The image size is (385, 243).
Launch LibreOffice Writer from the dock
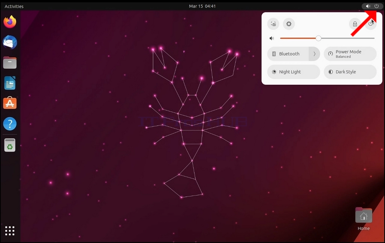tap(10, 83)
